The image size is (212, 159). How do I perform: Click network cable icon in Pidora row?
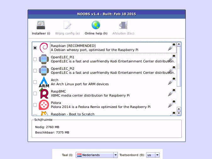point(170,105)
